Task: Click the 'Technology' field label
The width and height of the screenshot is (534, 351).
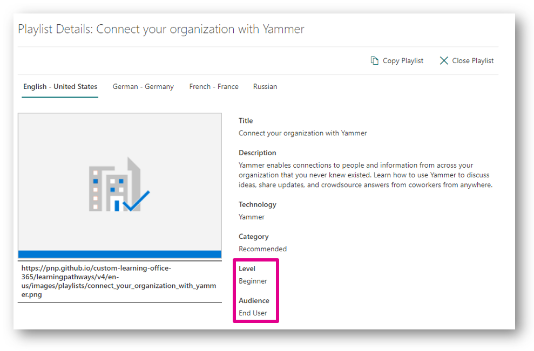Action: pyautogui.click(x=258, y=204)
